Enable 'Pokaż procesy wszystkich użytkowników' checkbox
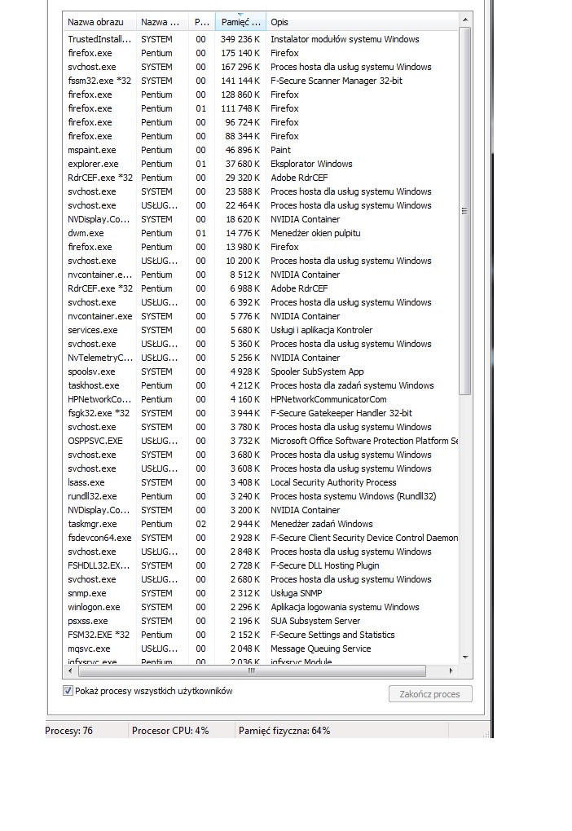 pyautogui.click(x=68, y=691)
